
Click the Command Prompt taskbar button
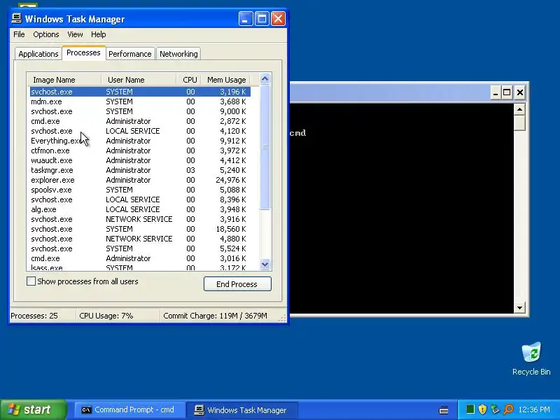129,409
